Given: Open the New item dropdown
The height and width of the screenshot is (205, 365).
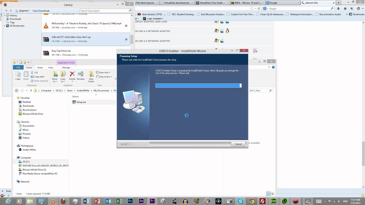Looking at the screenshot, I should tap(103, 73).
